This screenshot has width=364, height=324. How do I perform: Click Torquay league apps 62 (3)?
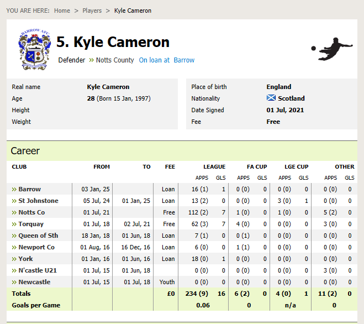199,224
